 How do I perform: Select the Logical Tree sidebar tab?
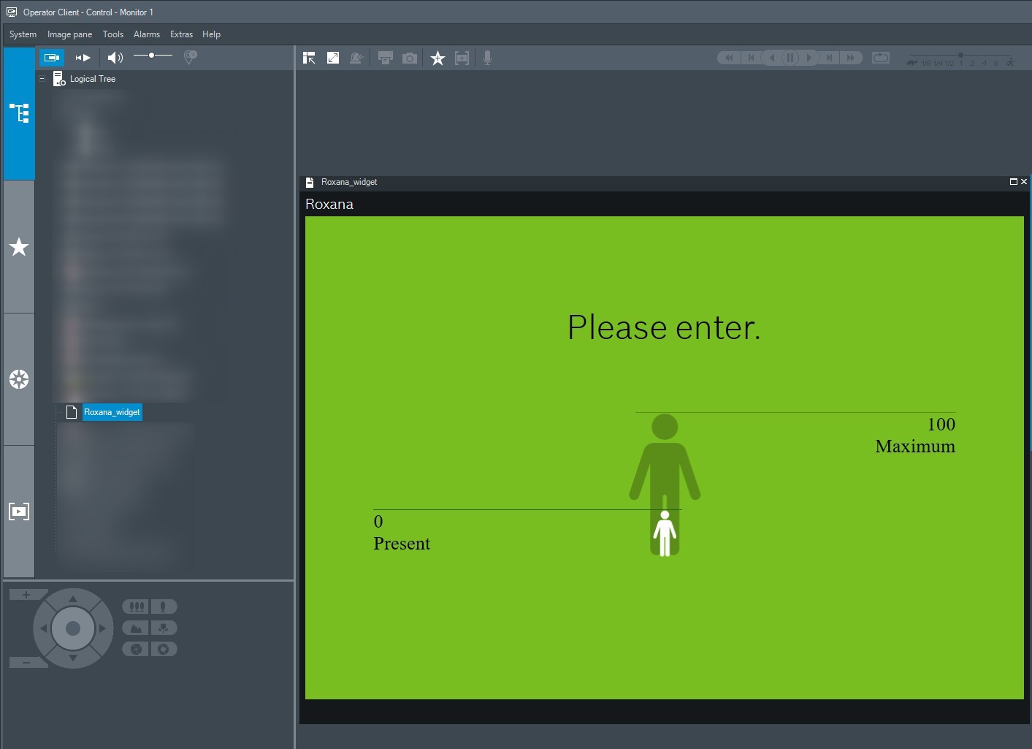click(19, 113)
